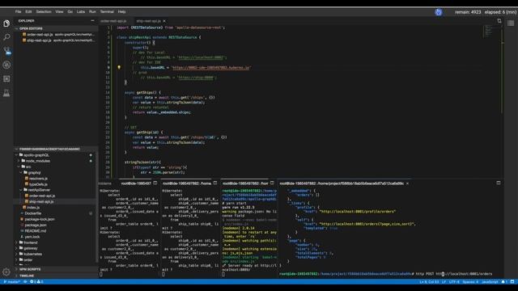Close the last terminal tab
Image resolution: width=518 pixels, height=291 pixels.
407,183
